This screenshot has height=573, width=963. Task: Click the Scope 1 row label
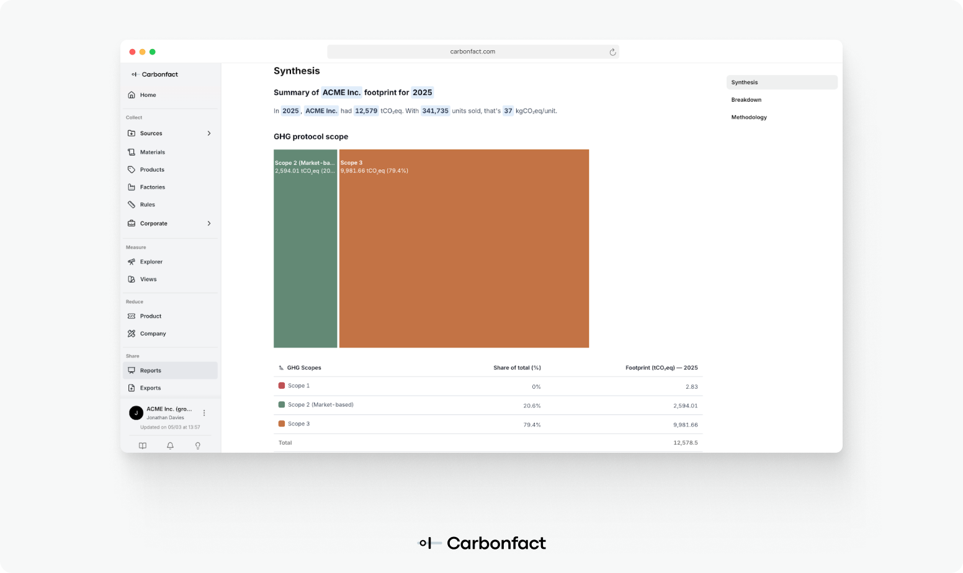pos(298,386)
